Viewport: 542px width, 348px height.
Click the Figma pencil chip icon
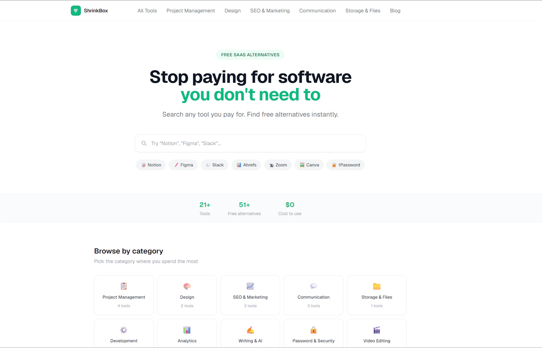[x=176, y=165]
